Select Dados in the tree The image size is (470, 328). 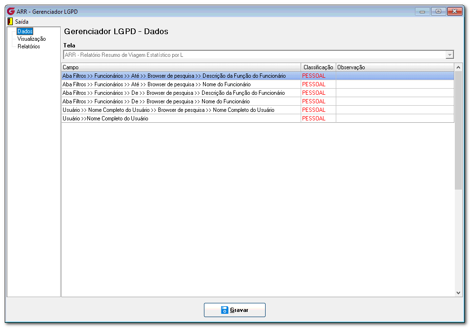click(25, 31)
